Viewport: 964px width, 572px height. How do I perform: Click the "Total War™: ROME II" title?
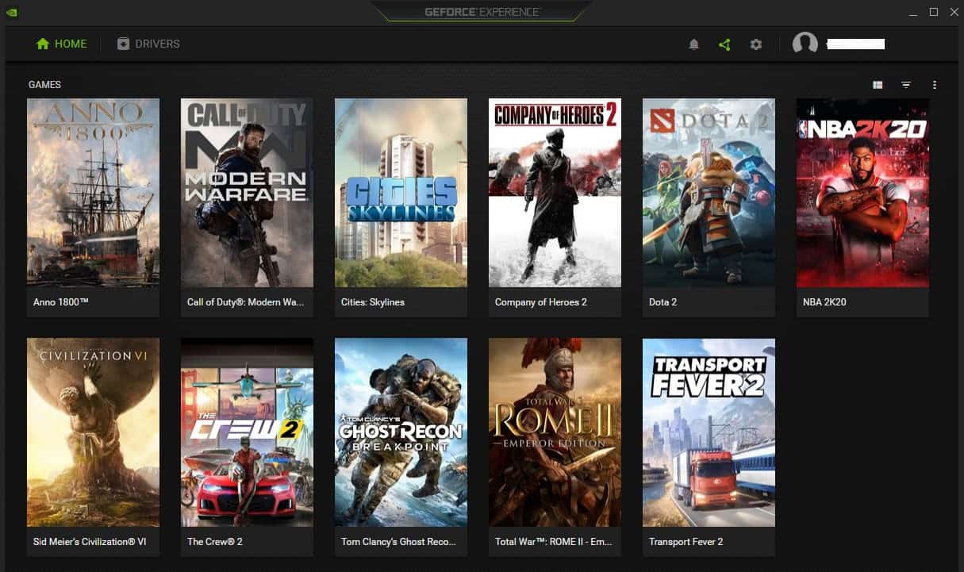pos(554,542)
